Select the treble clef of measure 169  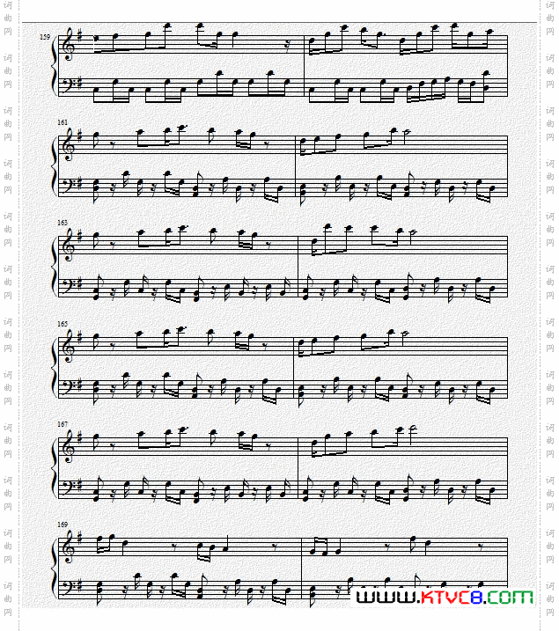(68, 547)
